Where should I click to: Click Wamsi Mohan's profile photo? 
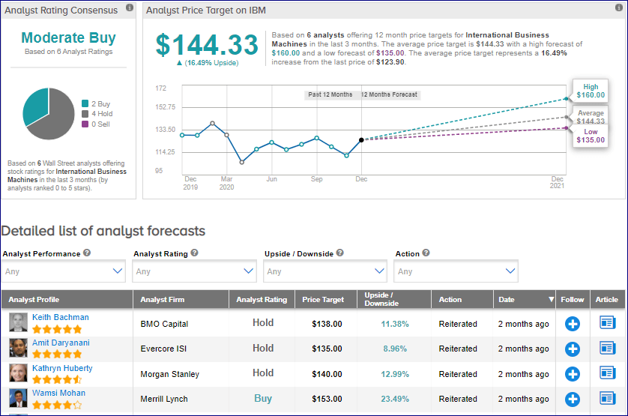pos(18,398)
